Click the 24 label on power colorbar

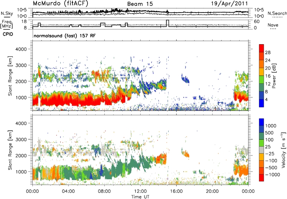click(x=268, y=60)
